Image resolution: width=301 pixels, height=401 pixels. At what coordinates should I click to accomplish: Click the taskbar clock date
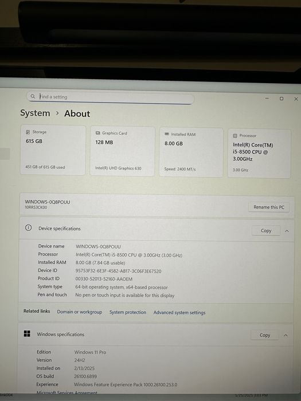pyautogui.click(x=251, y=395)
